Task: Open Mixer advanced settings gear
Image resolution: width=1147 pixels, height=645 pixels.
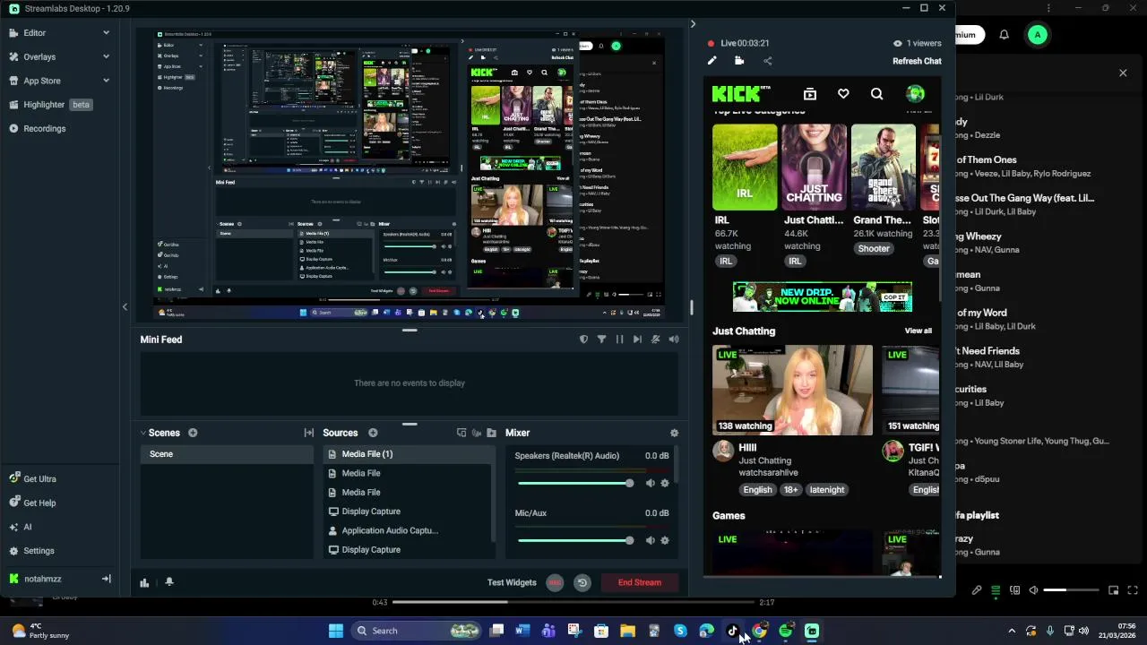Action: [674, 433]
